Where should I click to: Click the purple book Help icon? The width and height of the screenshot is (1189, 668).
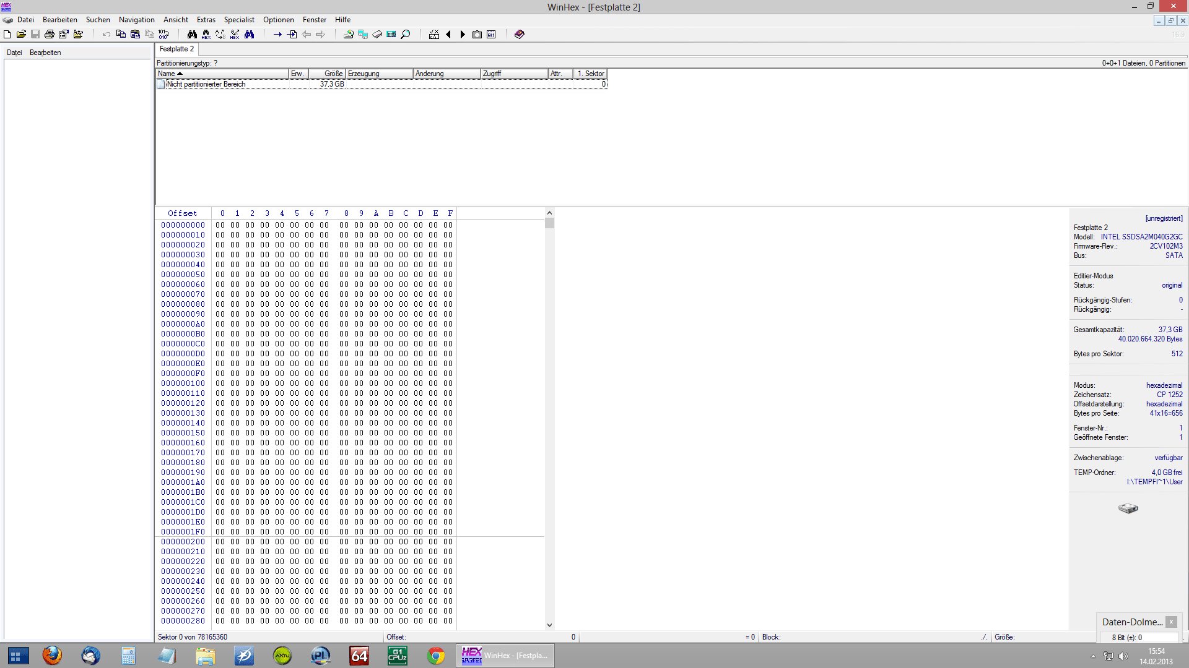point(520,35)
